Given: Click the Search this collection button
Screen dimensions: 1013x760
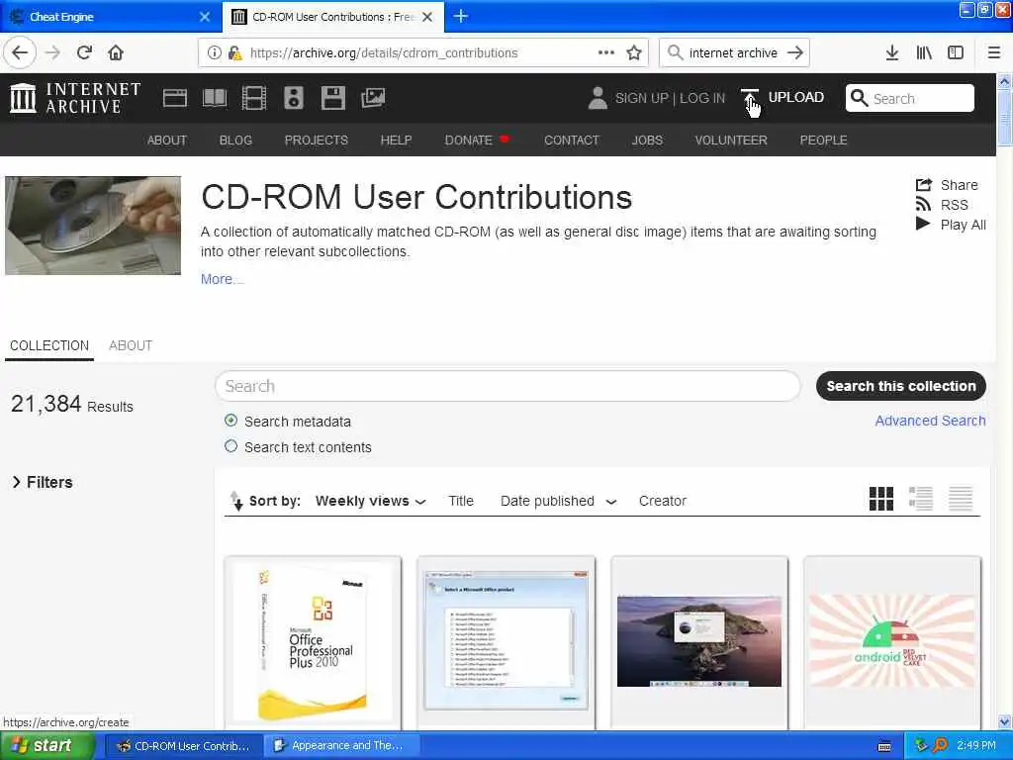Looking at the screenshot, I should point(900,386).
